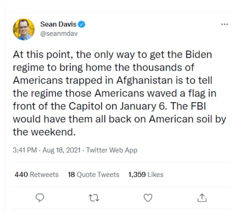Click the blue verified badge
The width and height of the screenshot is (234, 212).
82,25
